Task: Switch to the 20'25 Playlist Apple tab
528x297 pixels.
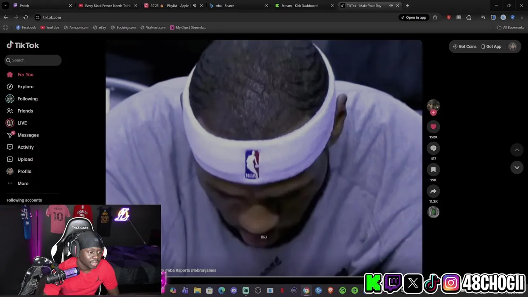Action: tap(173, 6)
